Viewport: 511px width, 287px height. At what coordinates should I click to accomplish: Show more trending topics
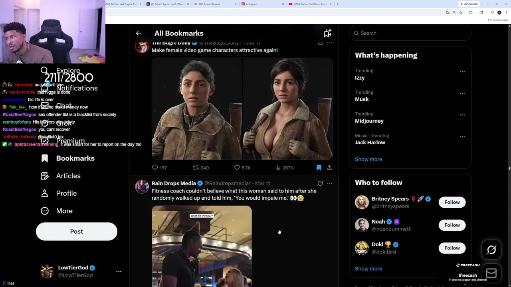click(x=368, y=159)
